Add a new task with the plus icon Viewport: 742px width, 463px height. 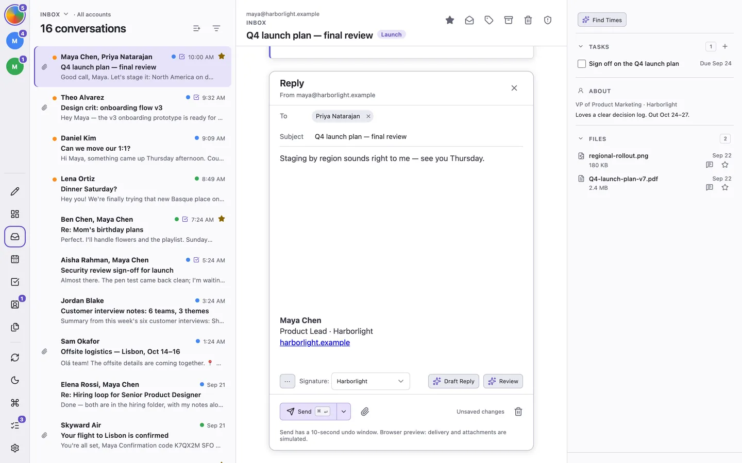(725, 46)
